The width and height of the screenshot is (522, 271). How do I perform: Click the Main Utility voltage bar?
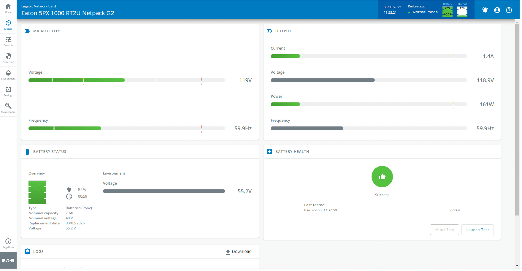click(x=127, y=80)
